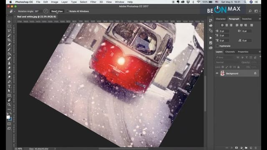
Task: Open the tool preset picker arrow
Action: [x=15, y=11]
